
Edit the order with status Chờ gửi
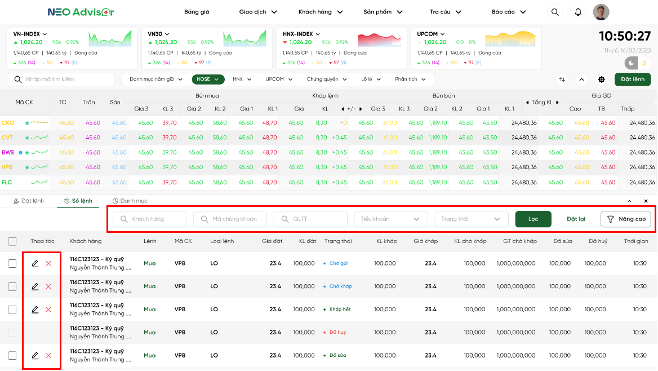(x=35, y=263)
